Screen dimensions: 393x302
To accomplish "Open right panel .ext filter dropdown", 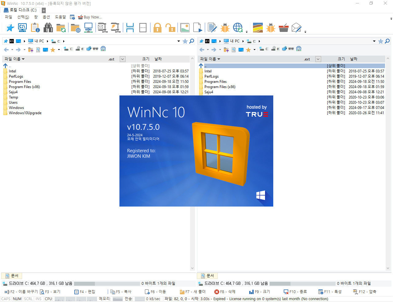I will coord(318,59).
